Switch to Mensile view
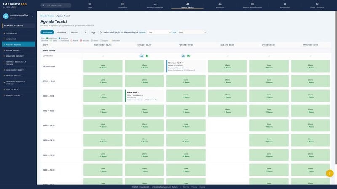Image resolution: width=337 pixels, height=189 pixels. coord(74,32)
